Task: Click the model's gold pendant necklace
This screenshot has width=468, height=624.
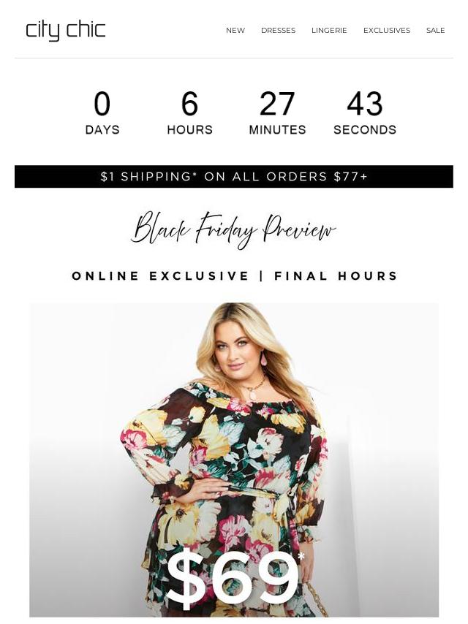Action: (x=253, y=390)
